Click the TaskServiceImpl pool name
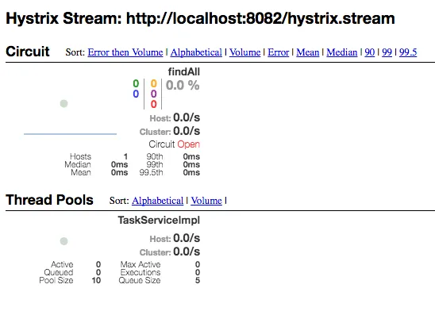The image size is (435, 315). (x=159, y=220)
